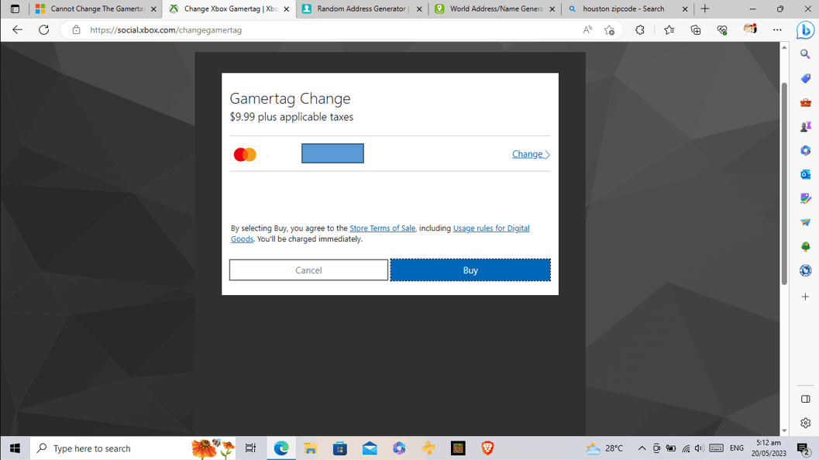Viewport: 819px width, 460px height.
Task: Open the browser profile avatar
Action: click(x=750, y=29)
